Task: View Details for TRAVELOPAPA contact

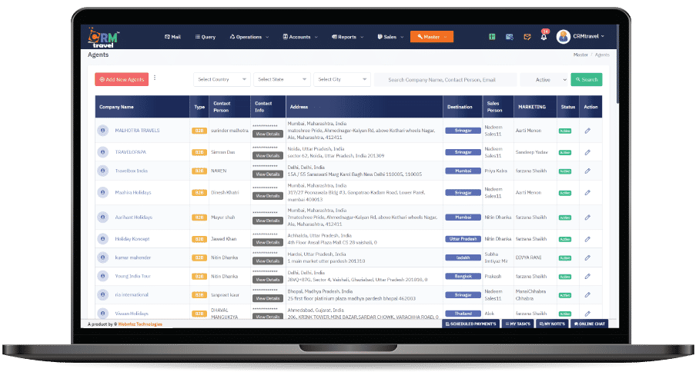Action: (x=267, y=156)
